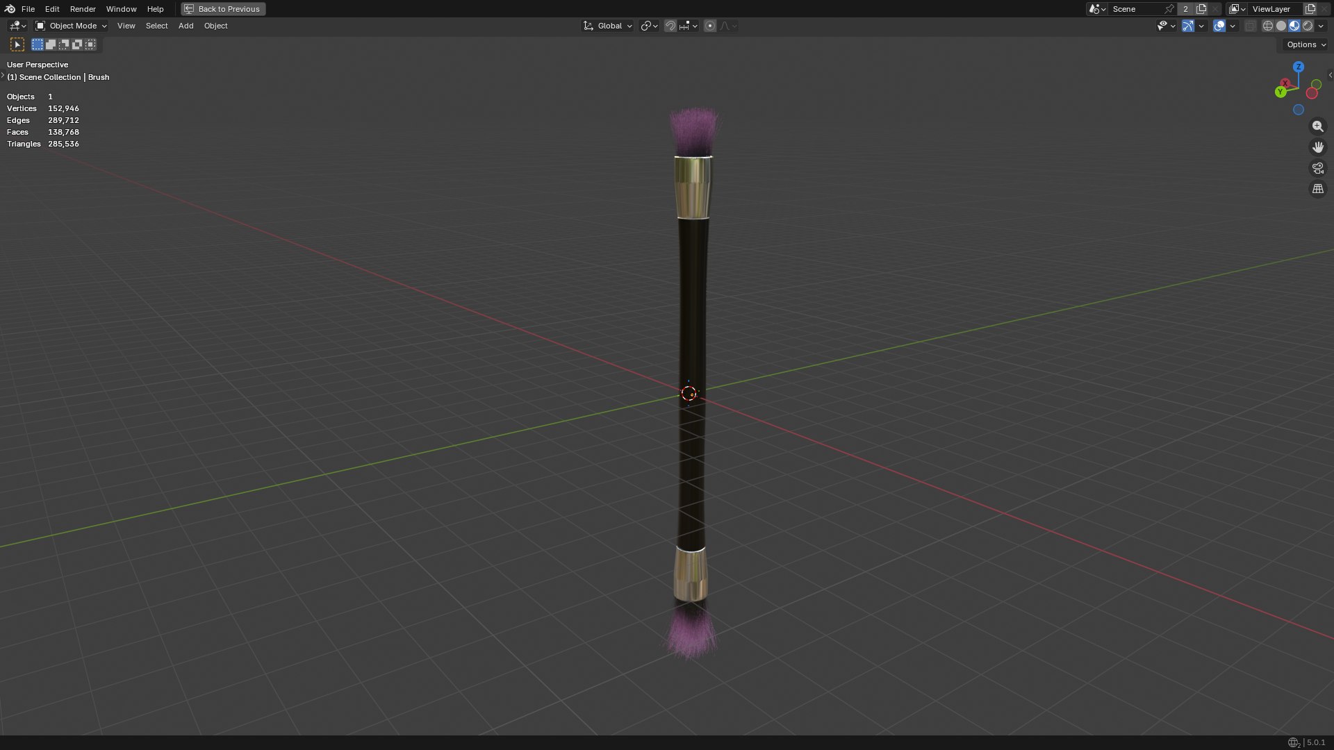Switch to material preview shading

[1294, 26]
